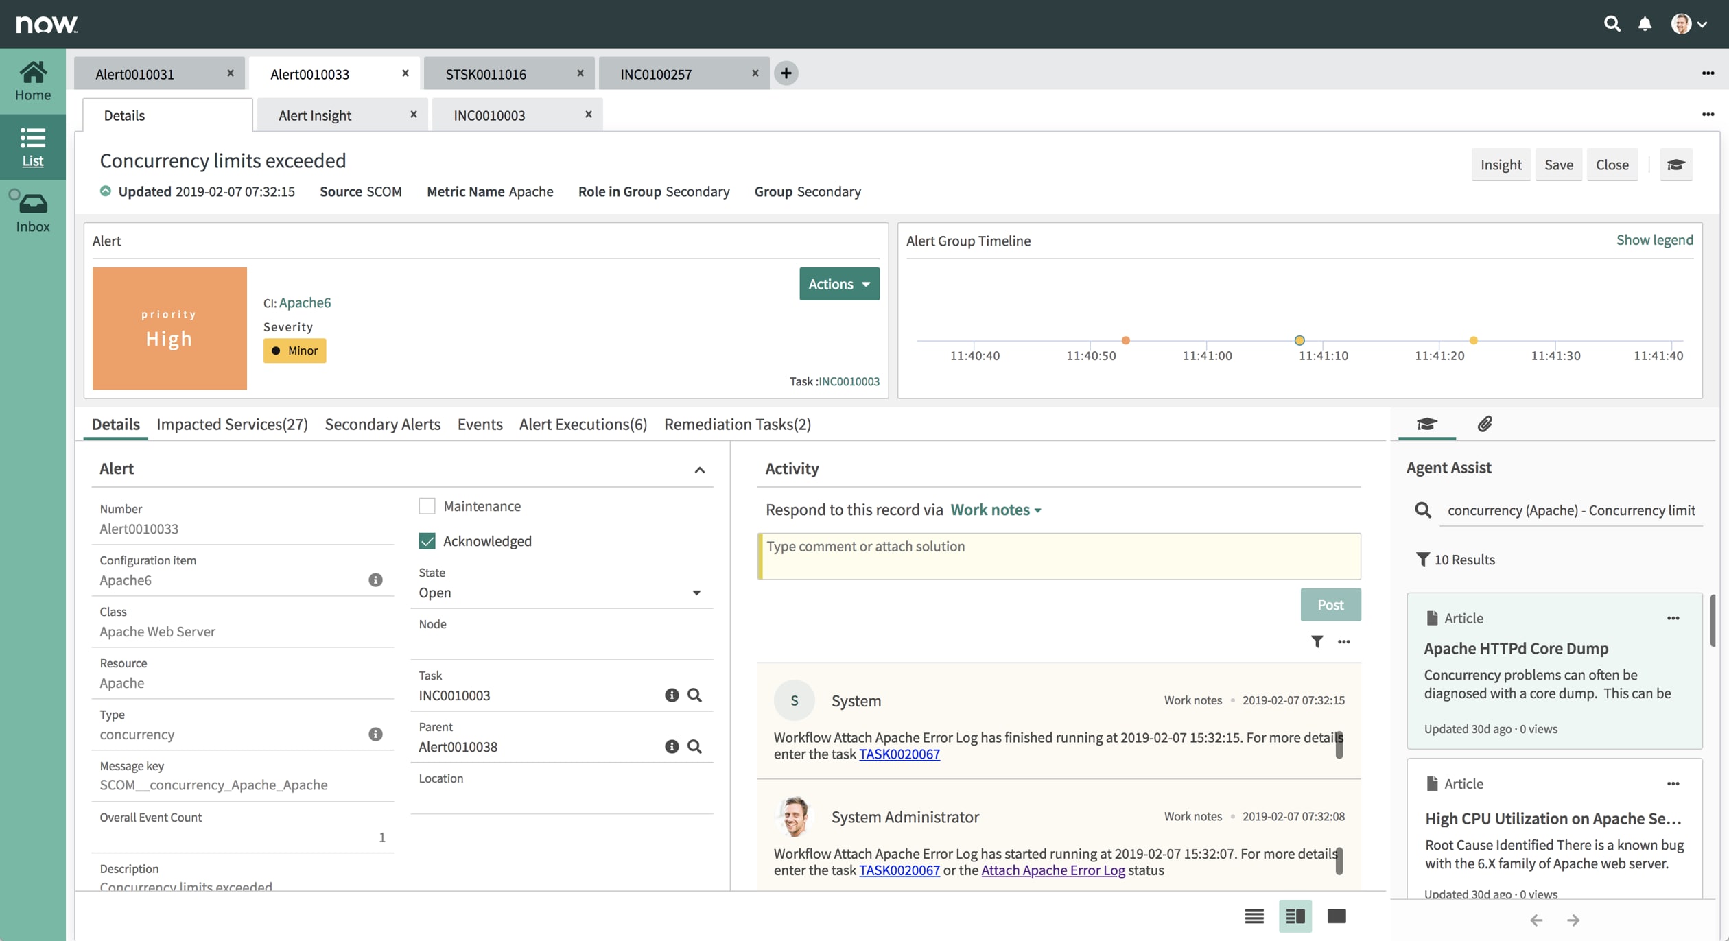Change the State dropdown from Open

[x=560, y=593]
